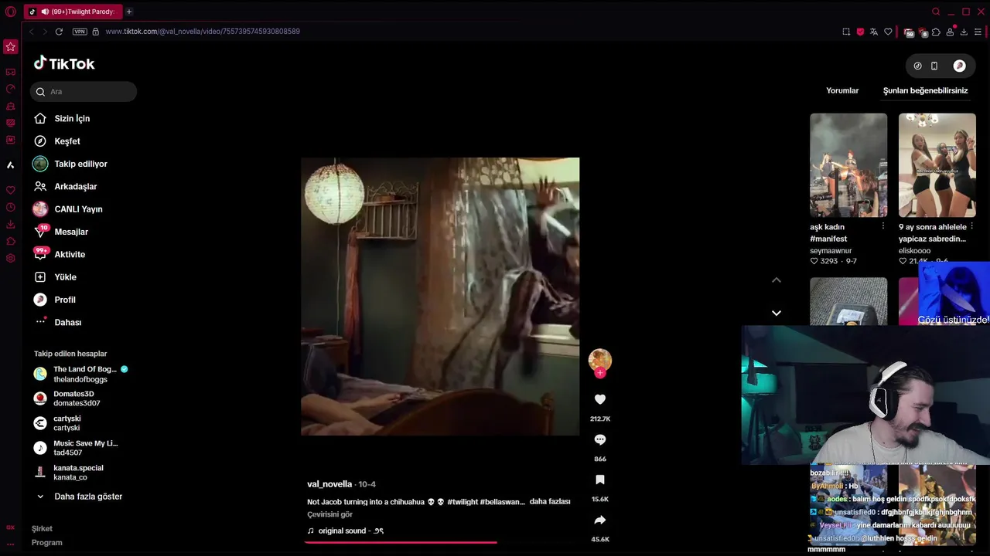Image resolution: width=990 pixels, height=556 pixels.
Task: Open the kanata.special followed account
Action: [x=69, y=473]
